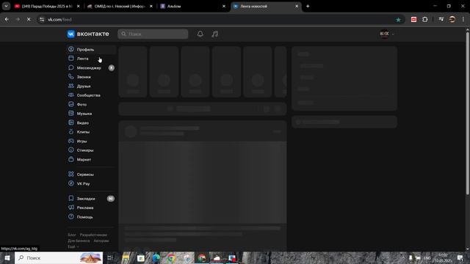Expand the Ещё footer dropdown
The width and height of the screenshot is (470, 264).
point(73,247)
